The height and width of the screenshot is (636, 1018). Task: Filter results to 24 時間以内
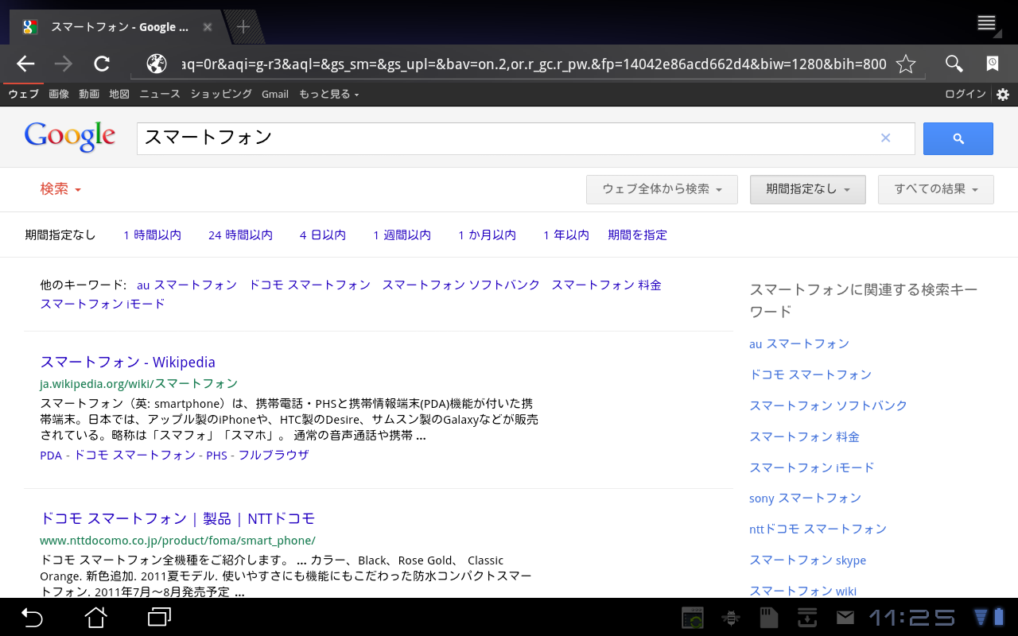(240, 235)
